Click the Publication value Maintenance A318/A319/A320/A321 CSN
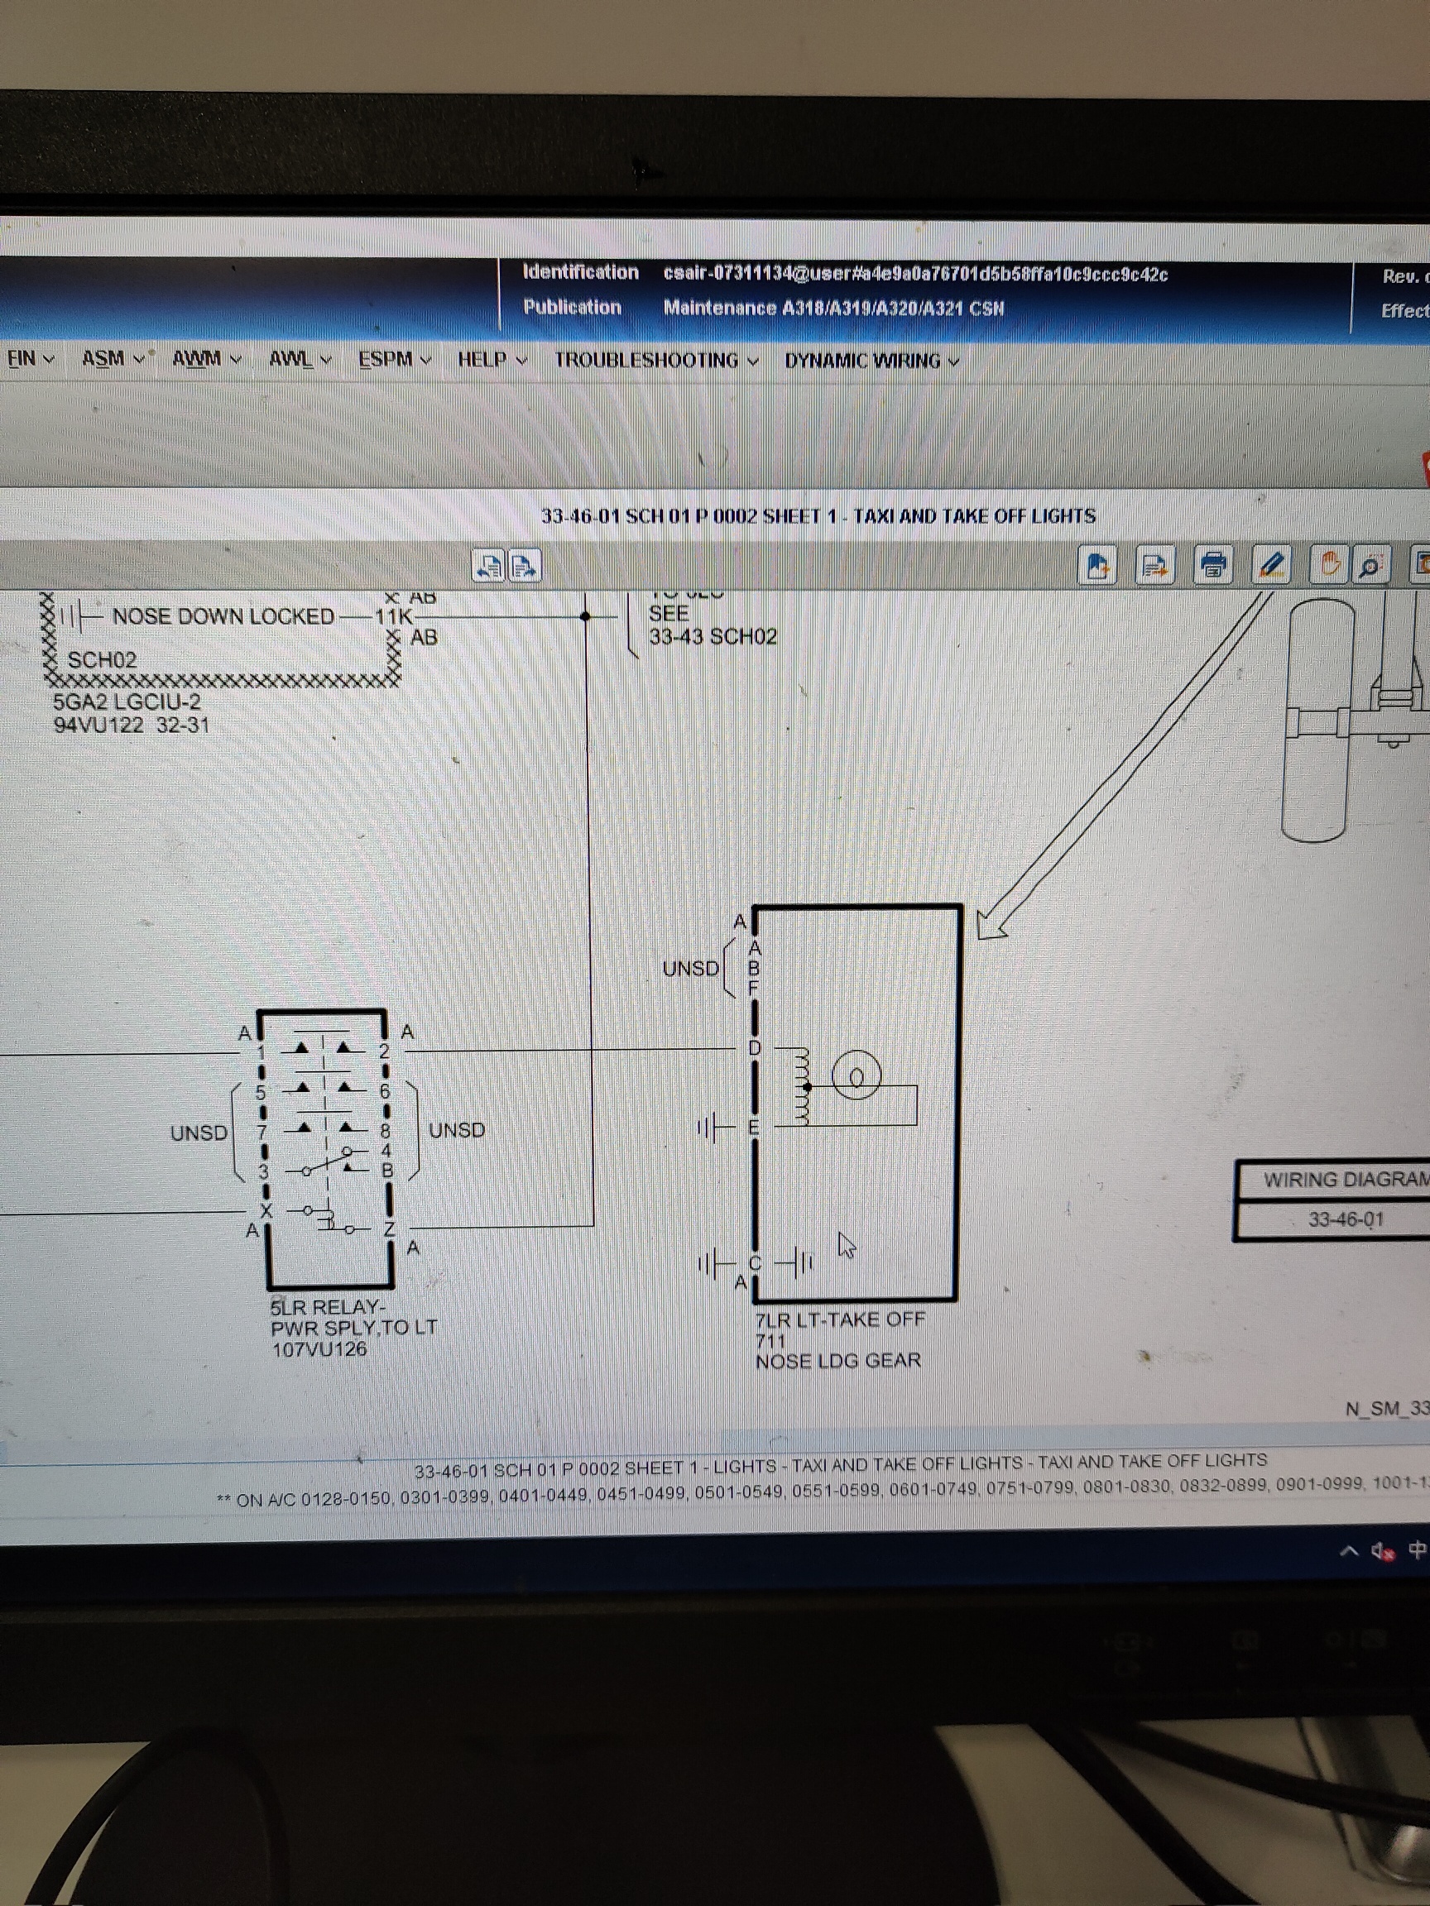Image resolution: width=1430 pixels, height=1906 pixels. (x=833, y=309)
